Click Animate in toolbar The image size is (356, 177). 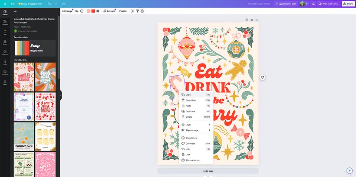109,11
